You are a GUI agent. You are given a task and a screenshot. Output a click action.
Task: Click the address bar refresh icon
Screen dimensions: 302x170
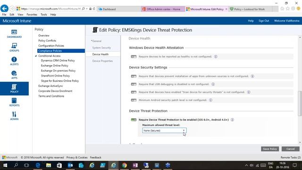tap(94, 8)
